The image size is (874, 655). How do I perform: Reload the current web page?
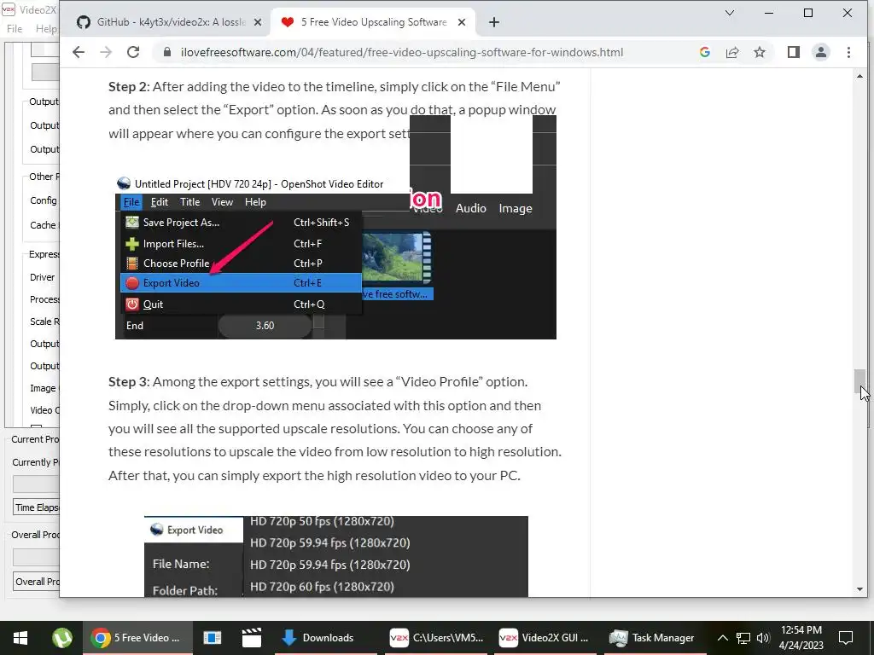click(x=133, y=52)
